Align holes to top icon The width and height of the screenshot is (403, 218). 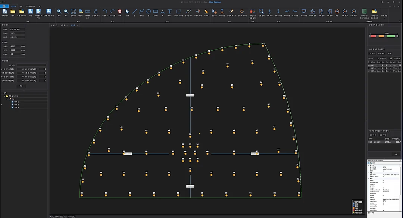coord(304,12)
